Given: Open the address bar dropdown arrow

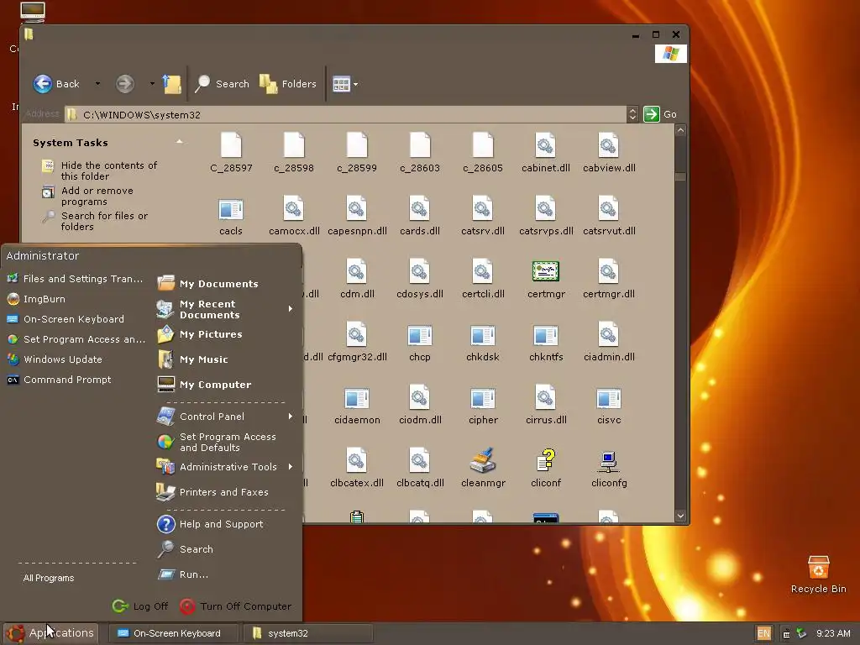Looking at the screenshot, I should 632,114.
